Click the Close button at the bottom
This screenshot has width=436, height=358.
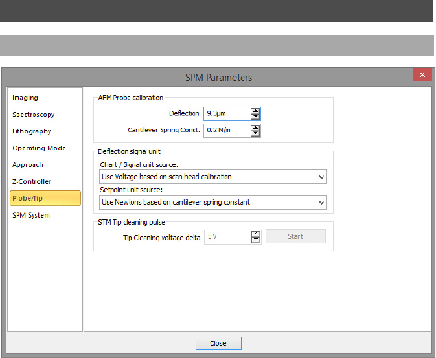[218, 344]
